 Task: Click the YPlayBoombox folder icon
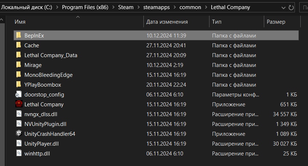(x=19, y=85)
